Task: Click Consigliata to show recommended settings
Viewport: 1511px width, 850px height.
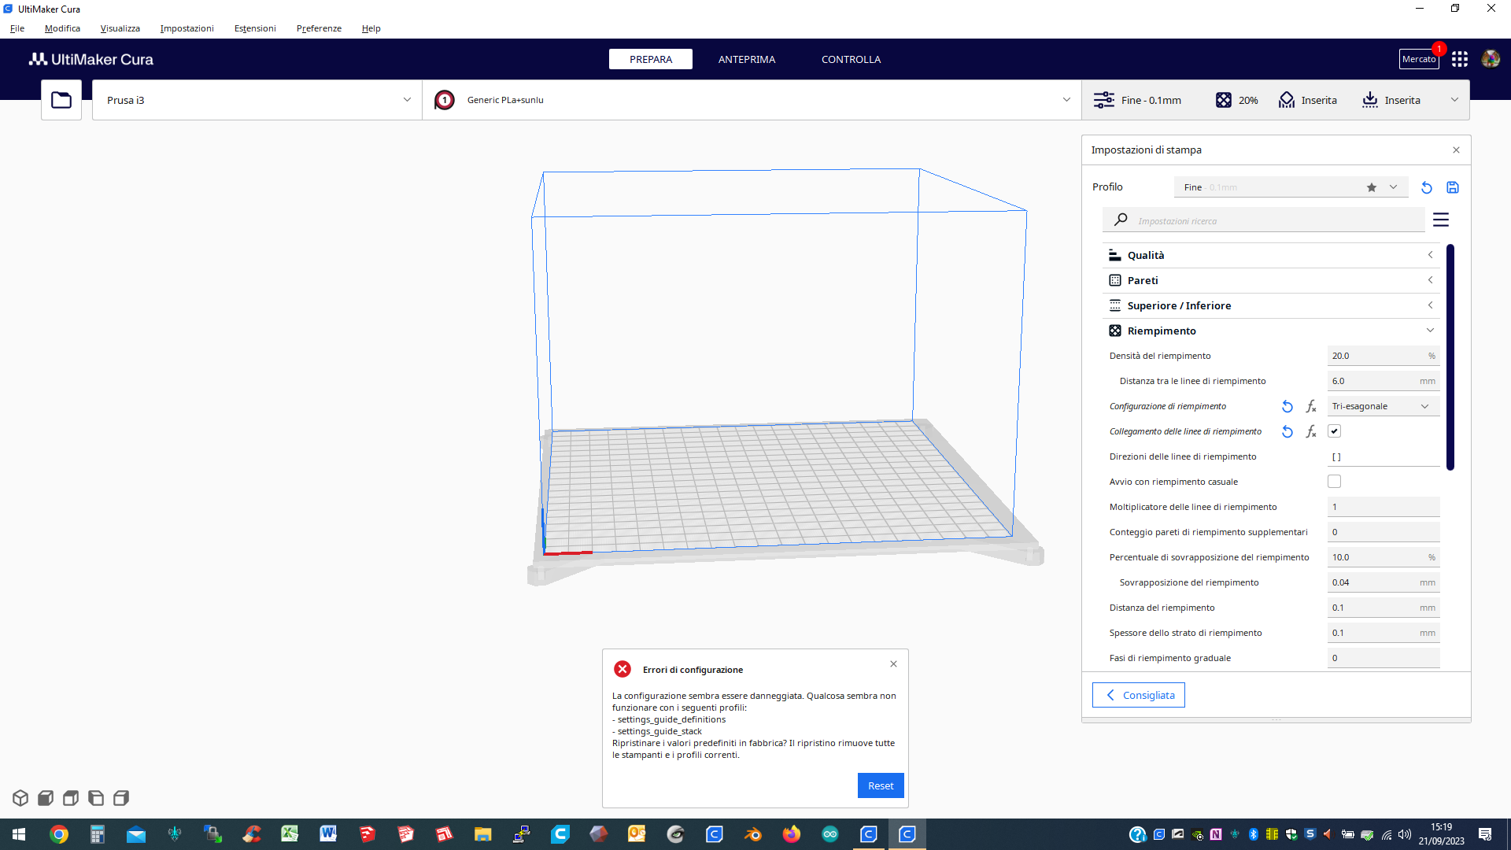Action: click(1138, 694)
